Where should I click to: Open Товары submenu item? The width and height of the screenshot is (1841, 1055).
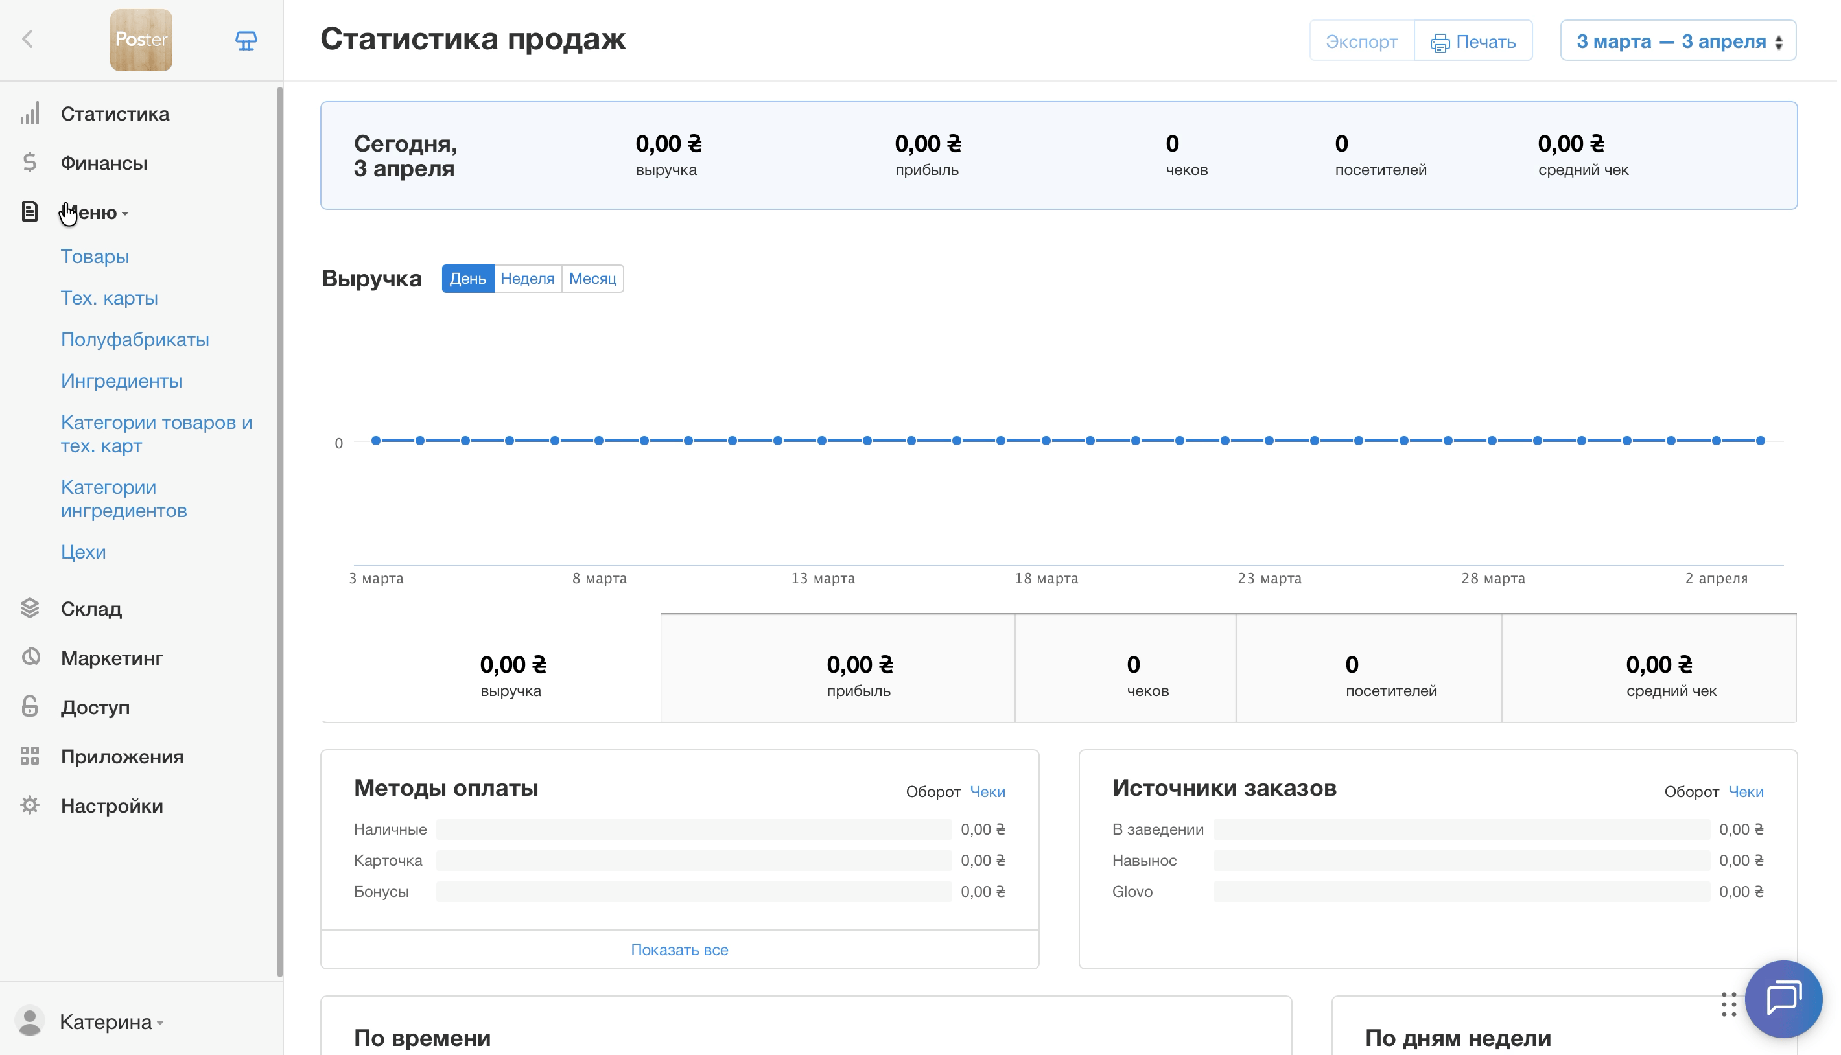pyautogui.click(x=95, y=257)
